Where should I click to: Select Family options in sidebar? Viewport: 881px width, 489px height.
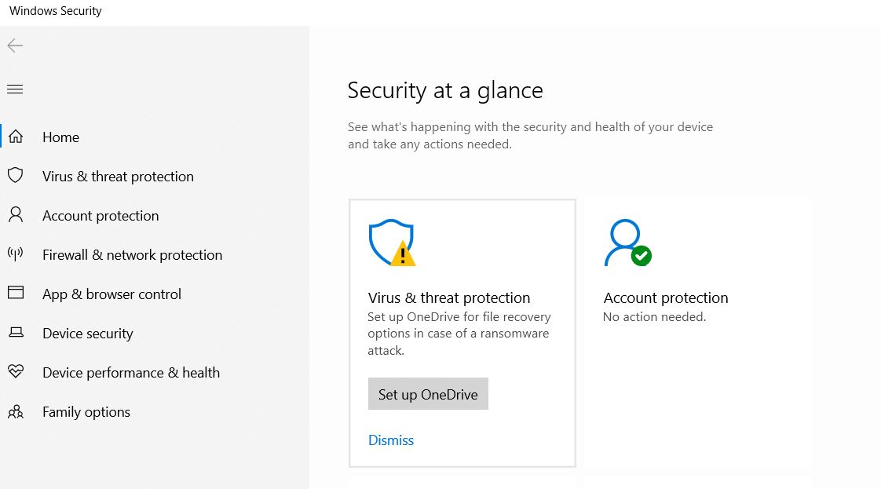pos(86,412)
